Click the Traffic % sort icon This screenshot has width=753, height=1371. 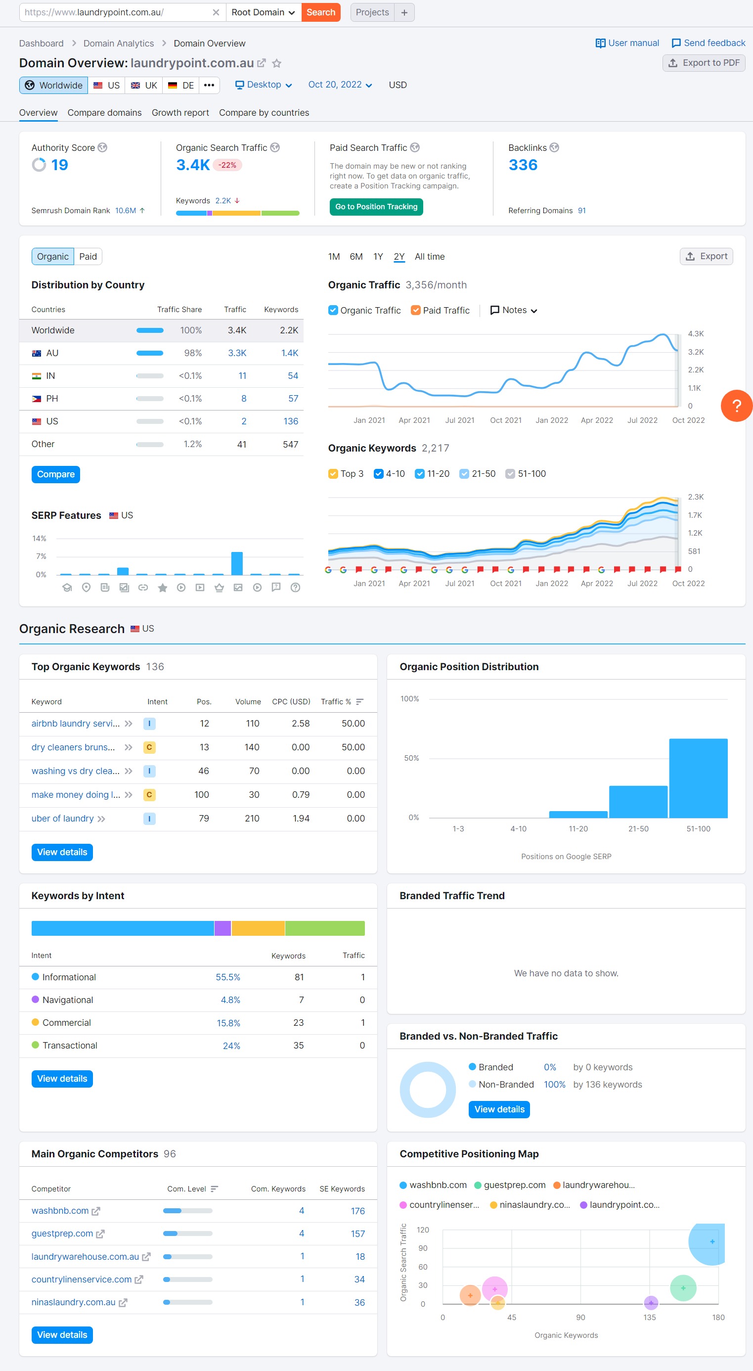pyautogui.click(x=360, y=702)
